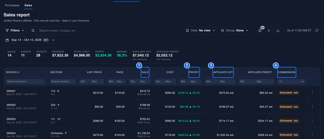Click profit value $126.72 ▲ 30.4%

click(x=189, y=93)
